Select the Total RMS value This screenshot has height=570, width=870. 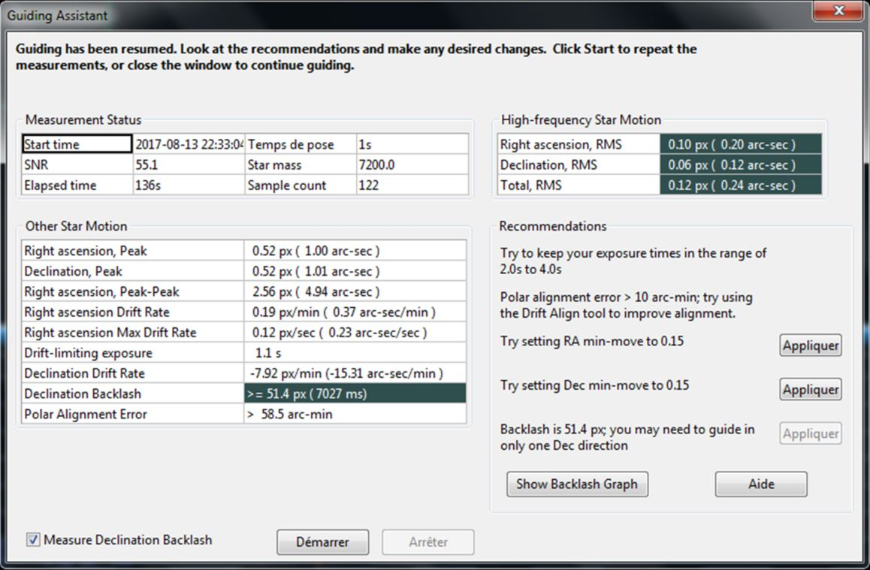click(x=741, y=185)
